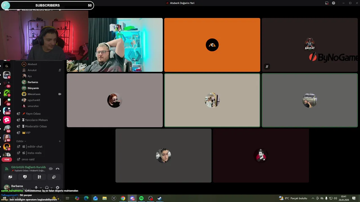360x202 pixels.
Task: Open weather widget 8°C Parçalı bulutlu
Action: pos(293,198)
